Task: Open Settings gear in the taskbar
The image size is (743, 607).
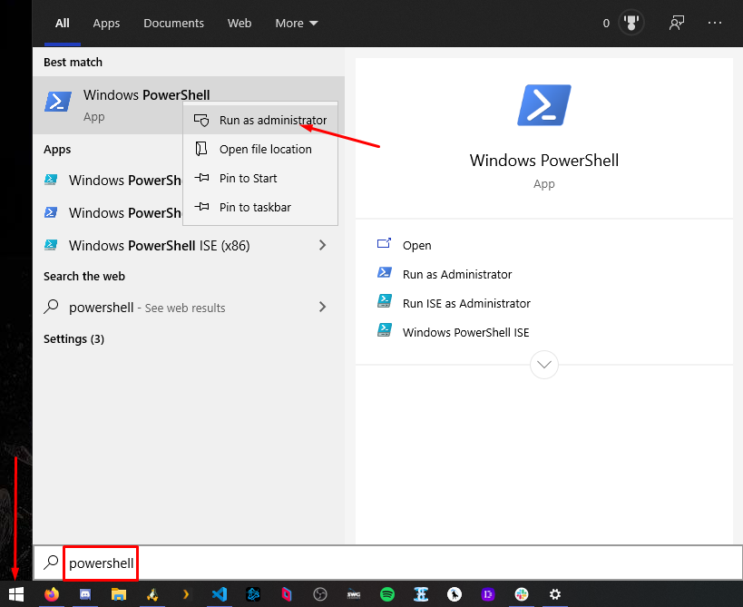Action: pos(555,594)
